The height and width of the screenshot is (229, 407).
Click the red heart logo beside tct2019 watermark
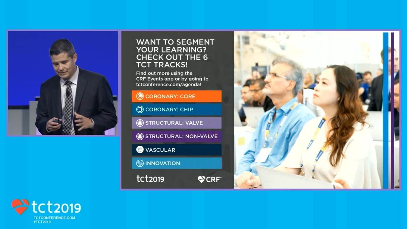pyautogui.click(x=20, y=207)
